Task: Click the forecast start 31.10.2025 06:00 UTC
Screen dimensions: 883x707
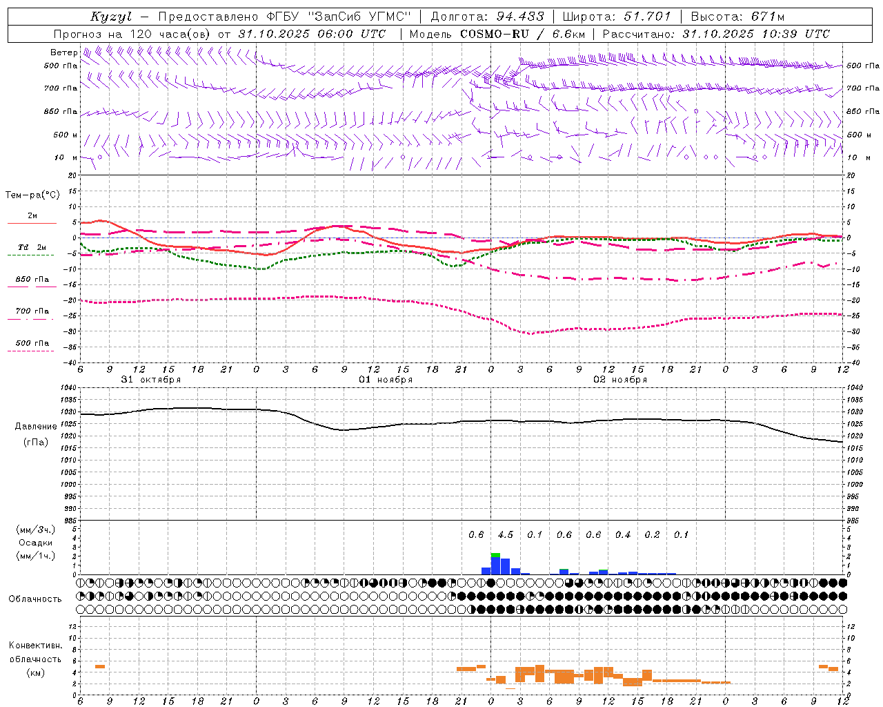Action: click(x=312, y=34)
